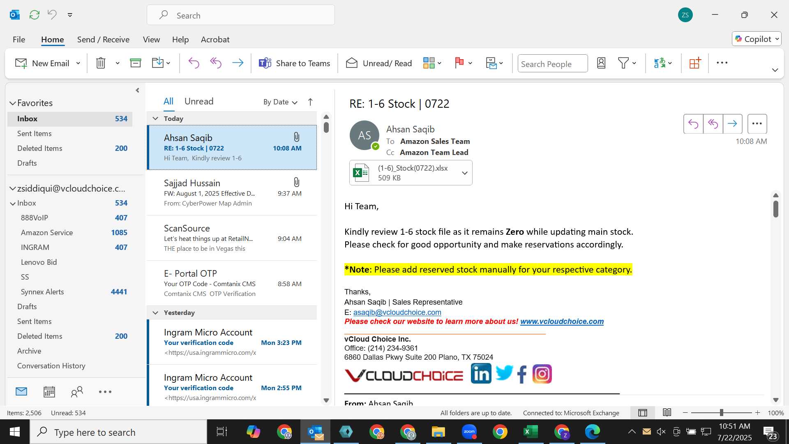
Task: Collapse the Favorites section
Action: tap(13, 103)
